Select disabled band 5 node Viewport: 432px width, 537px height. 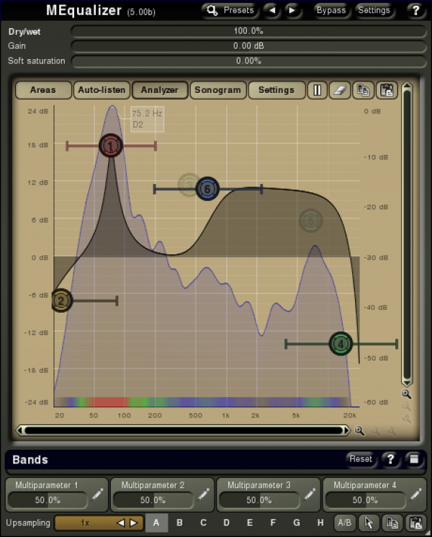(x=310, y=221)
